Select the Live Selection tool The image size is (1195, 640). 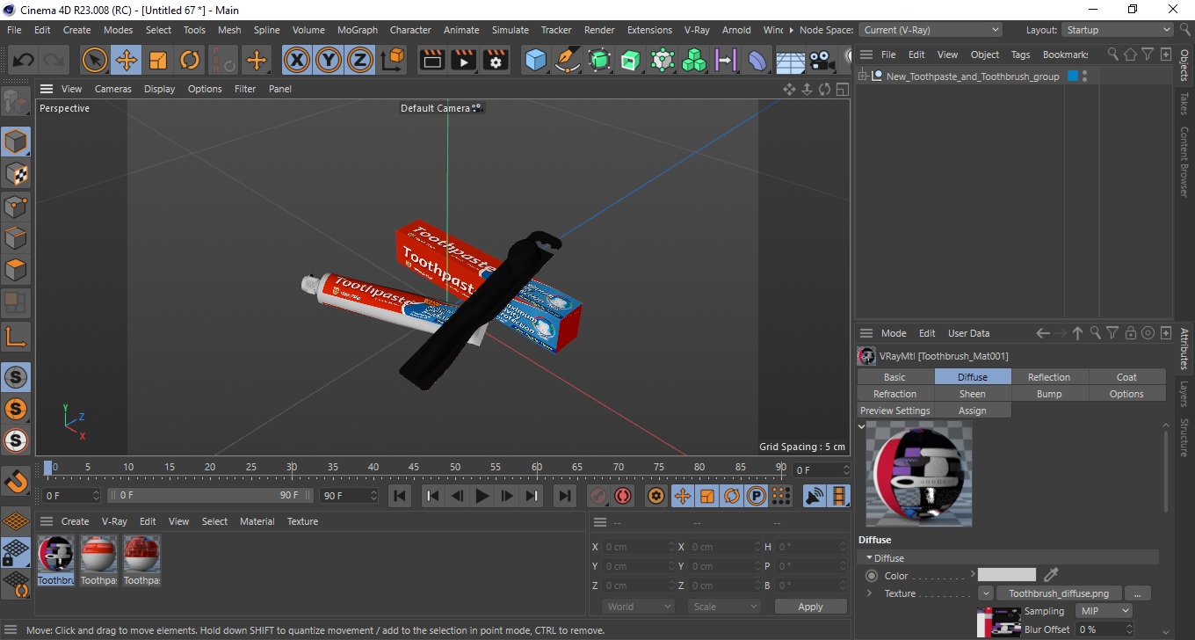coord(95,61)
